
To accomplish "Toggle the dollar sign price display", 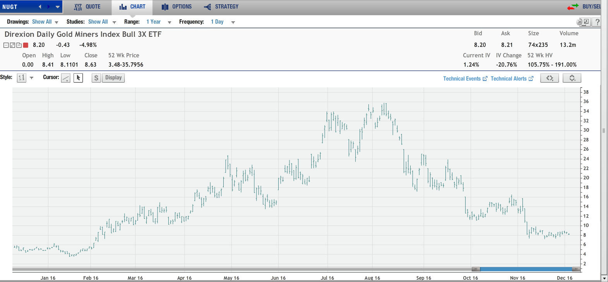I will click(x=96, y=78).
